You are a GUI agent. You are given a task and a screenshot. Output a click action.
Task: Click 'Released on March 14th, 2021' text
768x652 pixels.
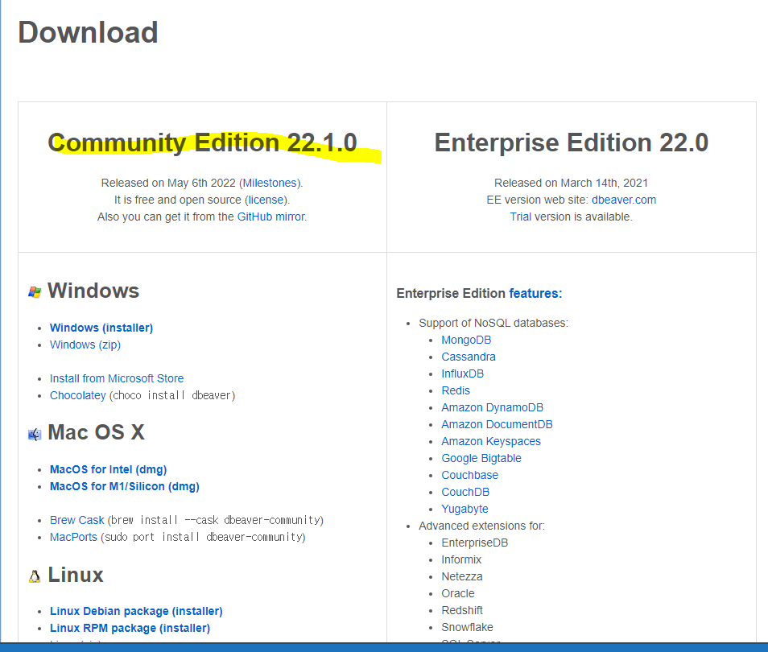(571, 183)
